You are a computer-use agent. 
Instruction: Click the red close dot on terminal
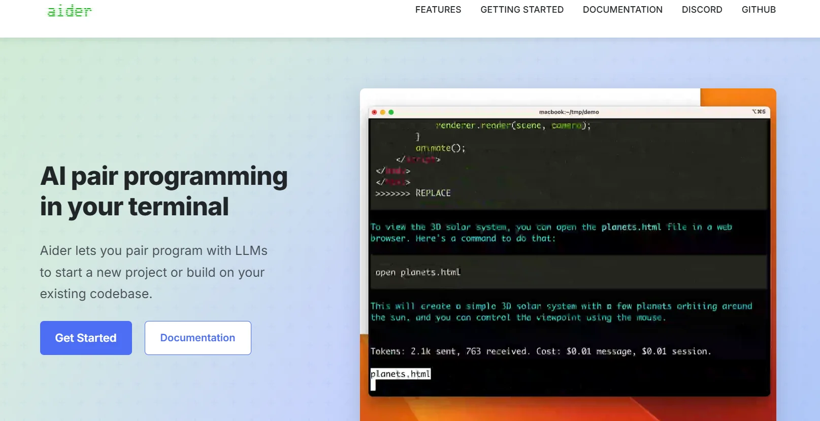click(x=375, y=112)
